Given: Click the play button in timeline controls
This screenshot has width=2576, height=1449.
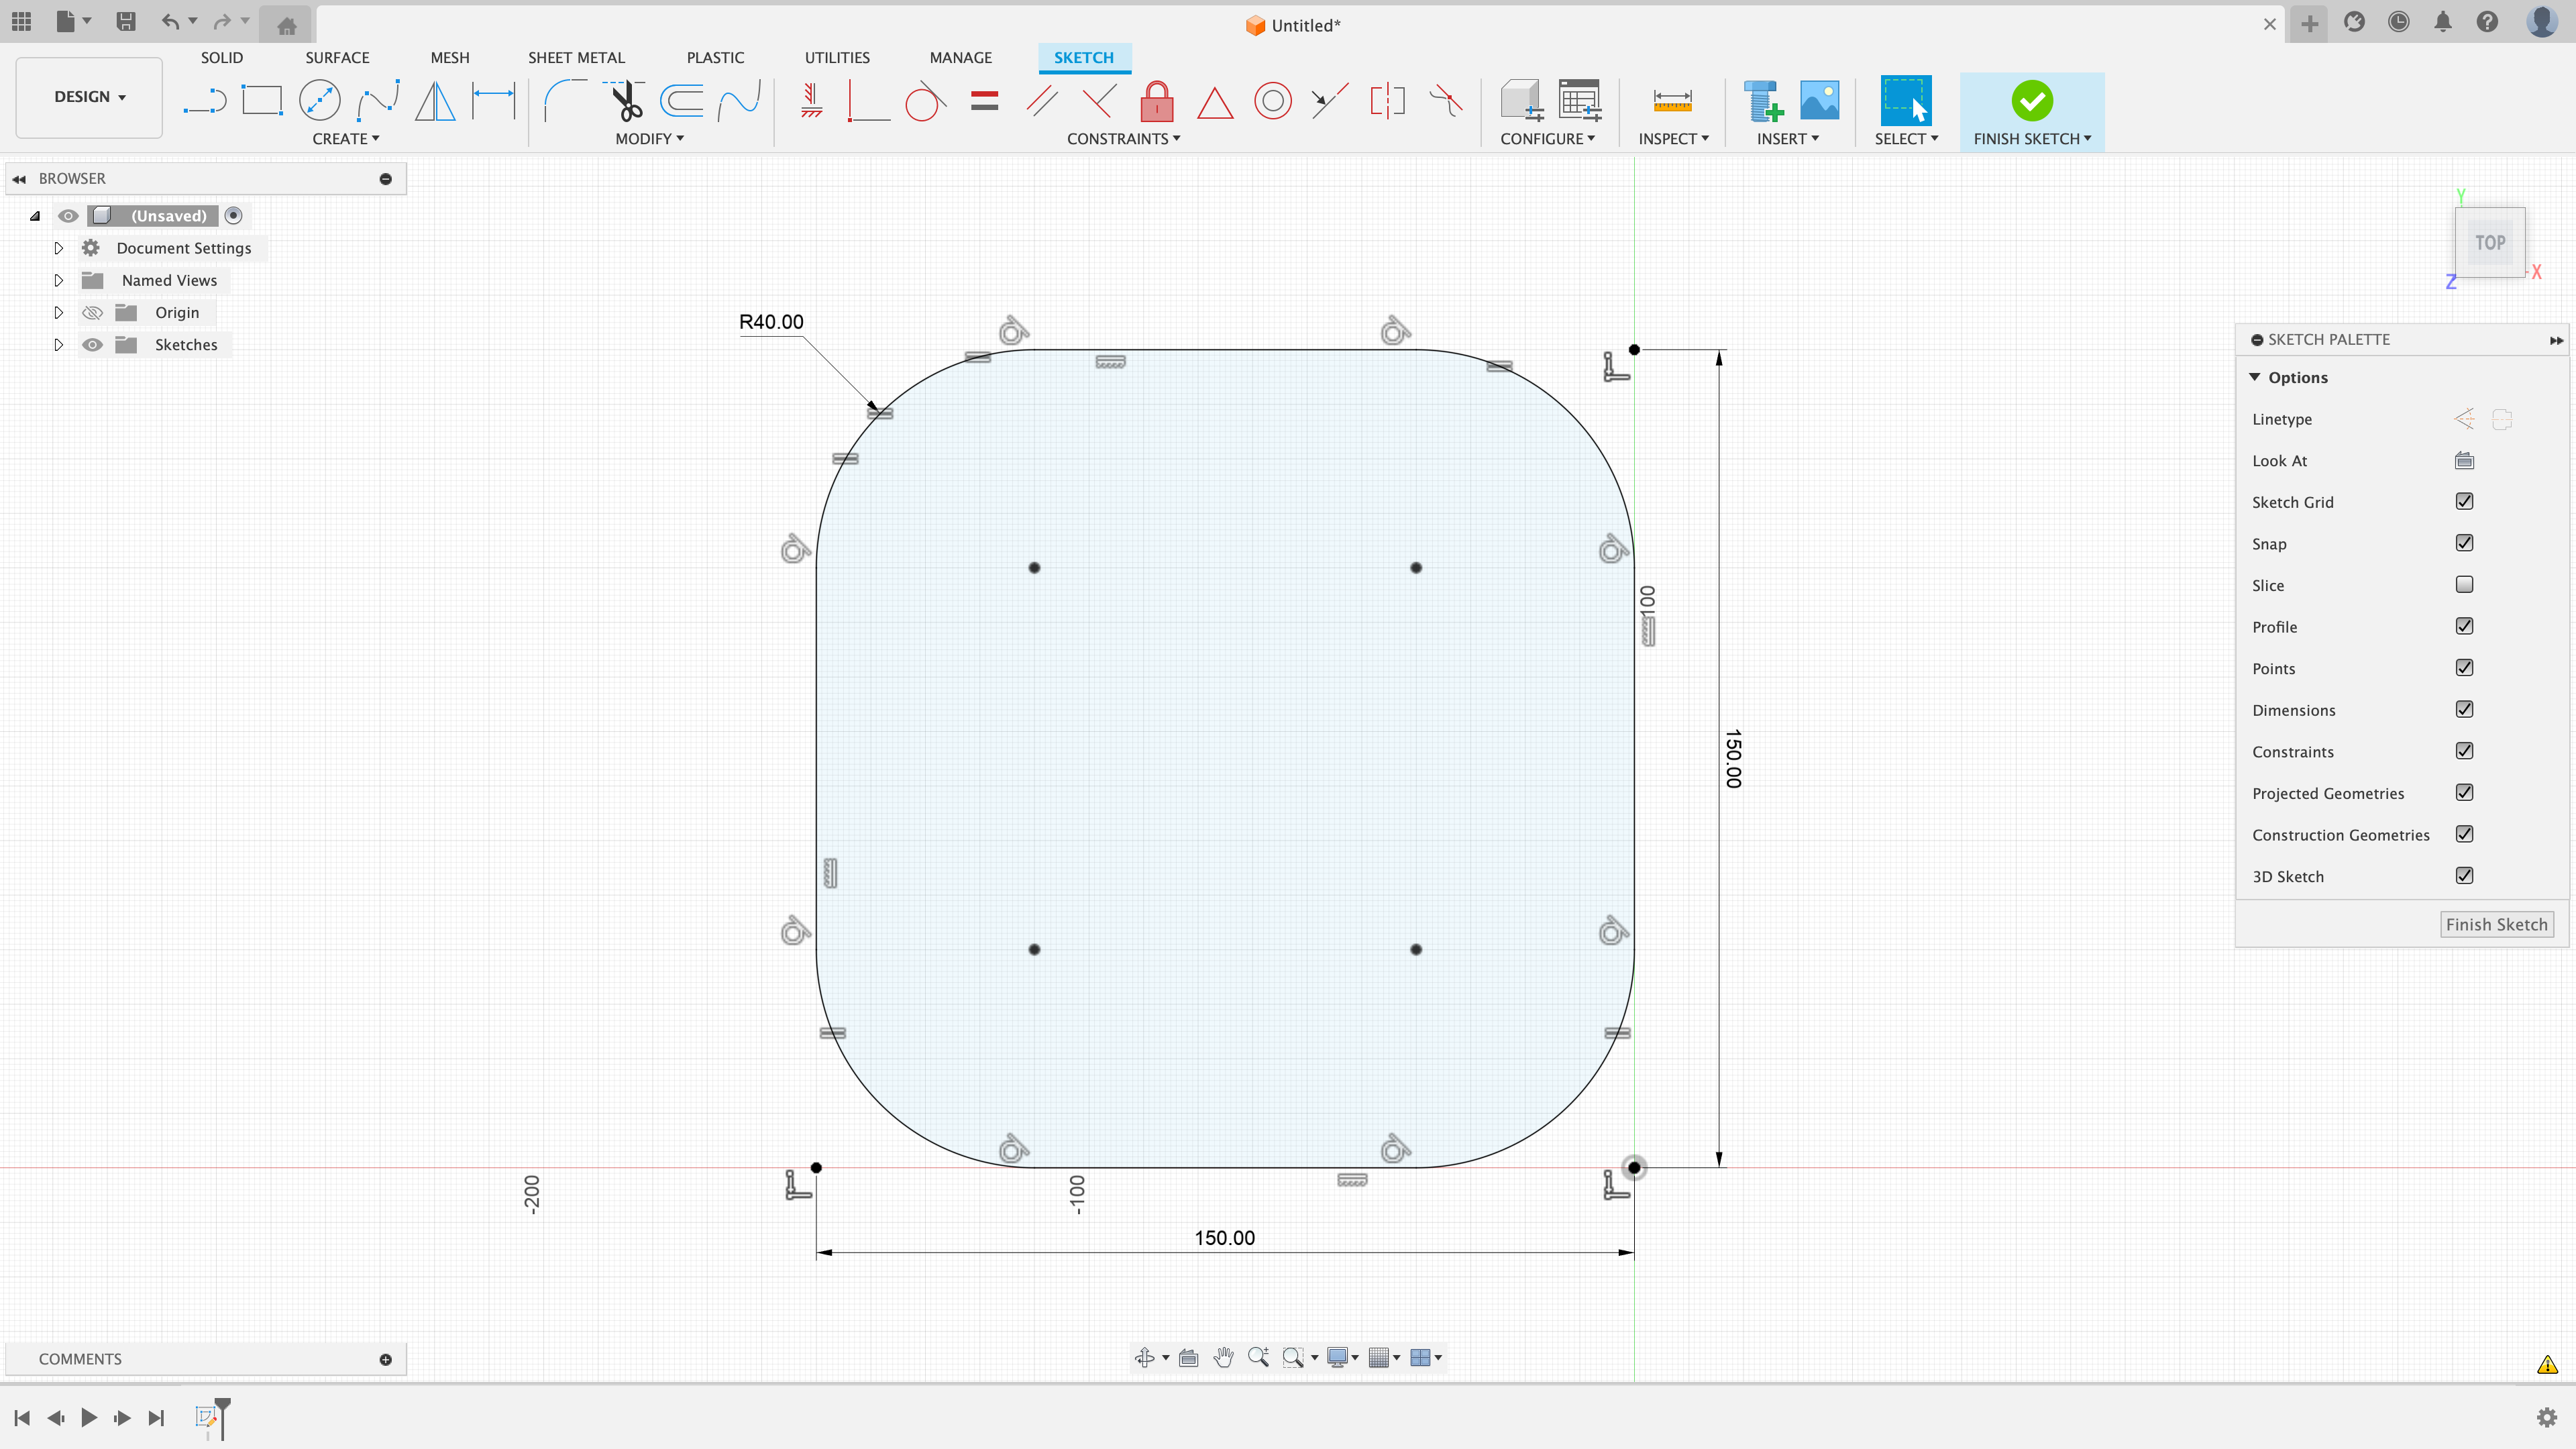Looking at the screenshot, I should (89, 1417).
